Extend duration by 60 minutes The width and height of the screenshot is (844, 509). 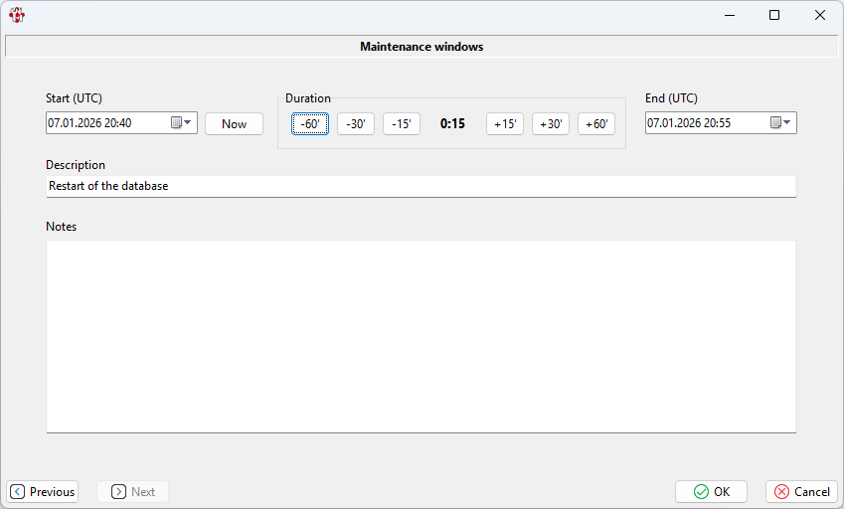pos(596,124)
